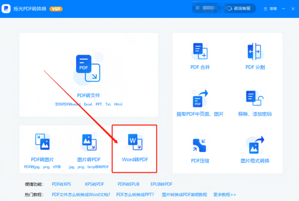Open the 图片转PDF tool
This screenshot has height=201, width=299.
click(x=89, y=143)
